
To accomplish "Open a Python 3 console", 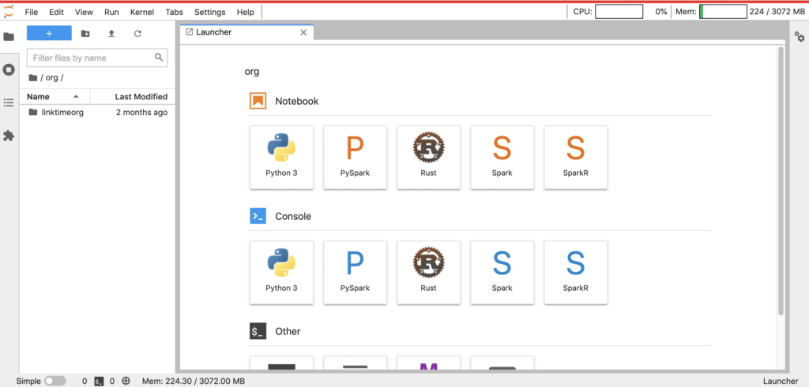I will point(281,272).
